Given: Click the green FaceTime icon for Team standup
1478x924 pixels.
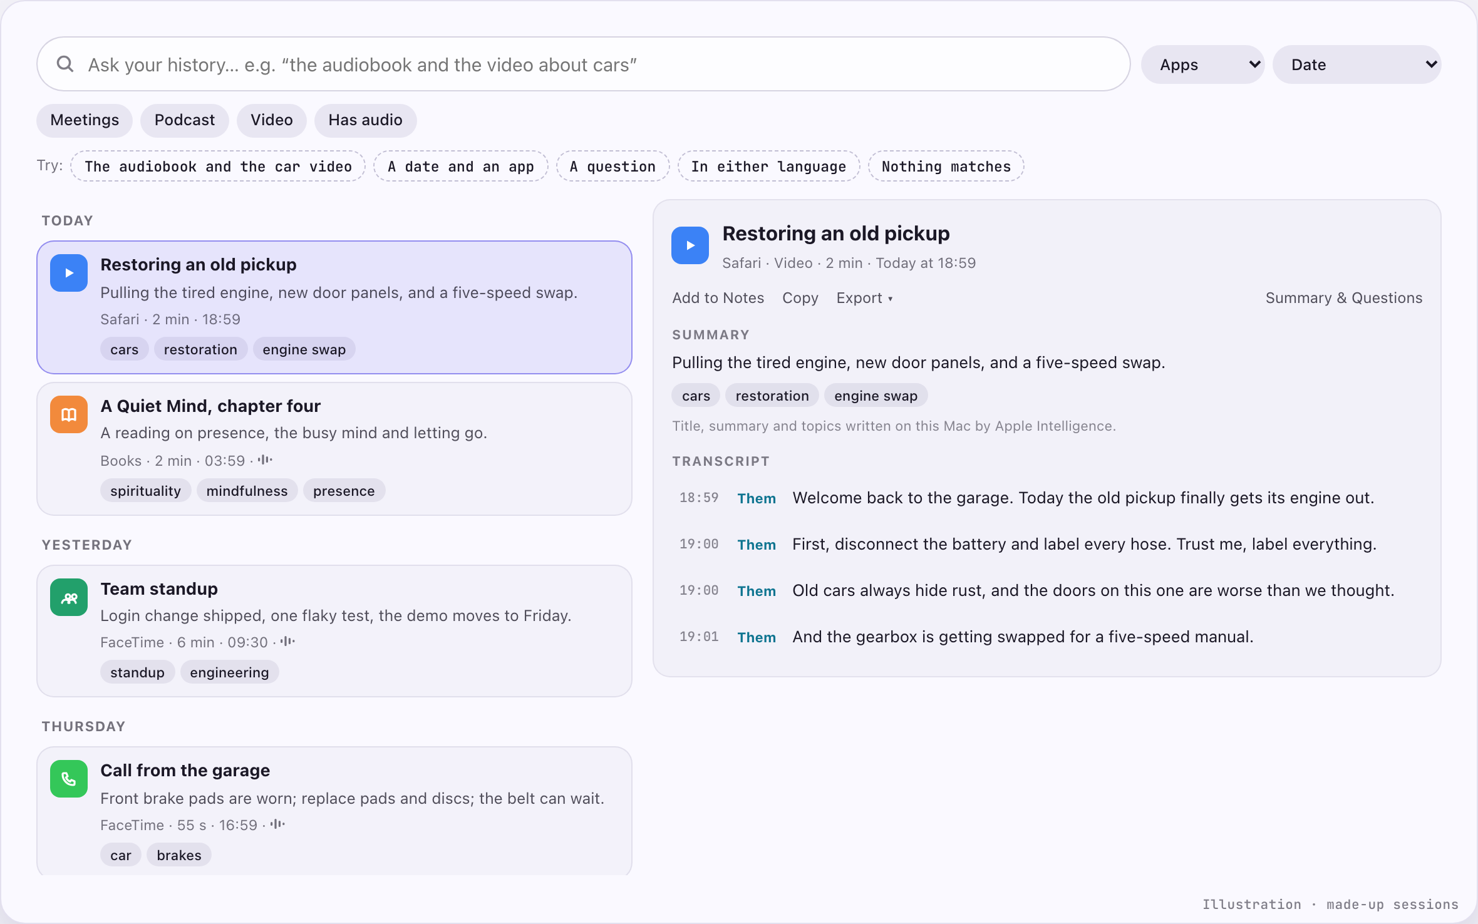Looking at the screenshot, I should [x=69, y=597].
